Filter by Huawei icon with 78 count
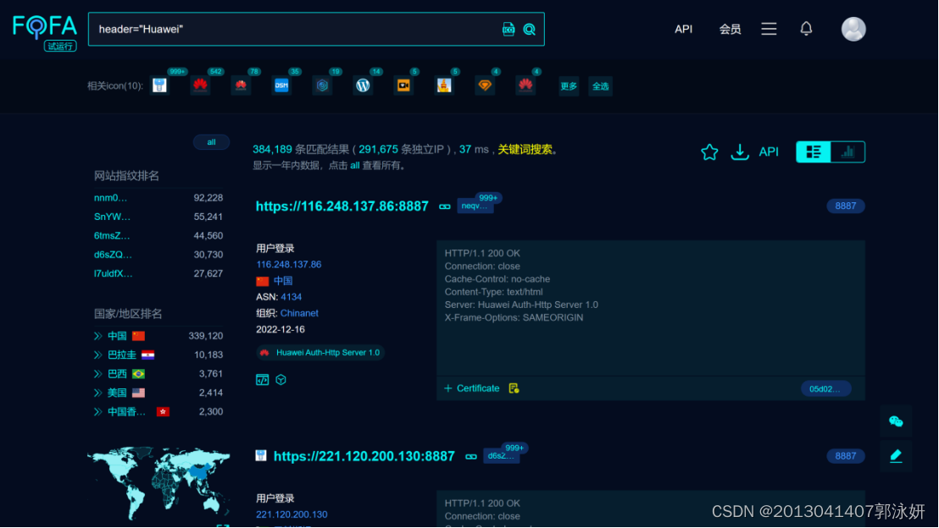This screenshot has height=528, width=939. point(241,85)
